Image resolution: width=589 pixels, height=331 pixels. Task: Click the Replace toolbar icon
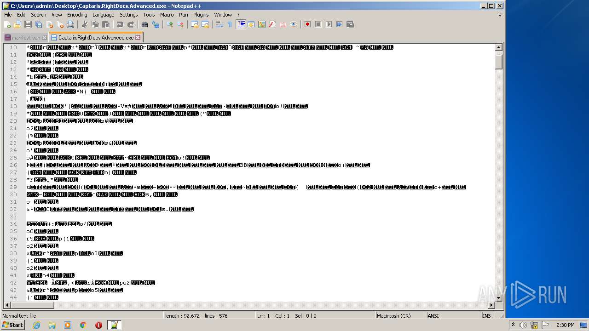coord(155,24)
